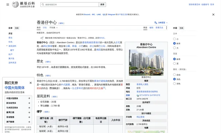Open the 阅读 tab
221x133 pixels.
click(x=145, y=28)
